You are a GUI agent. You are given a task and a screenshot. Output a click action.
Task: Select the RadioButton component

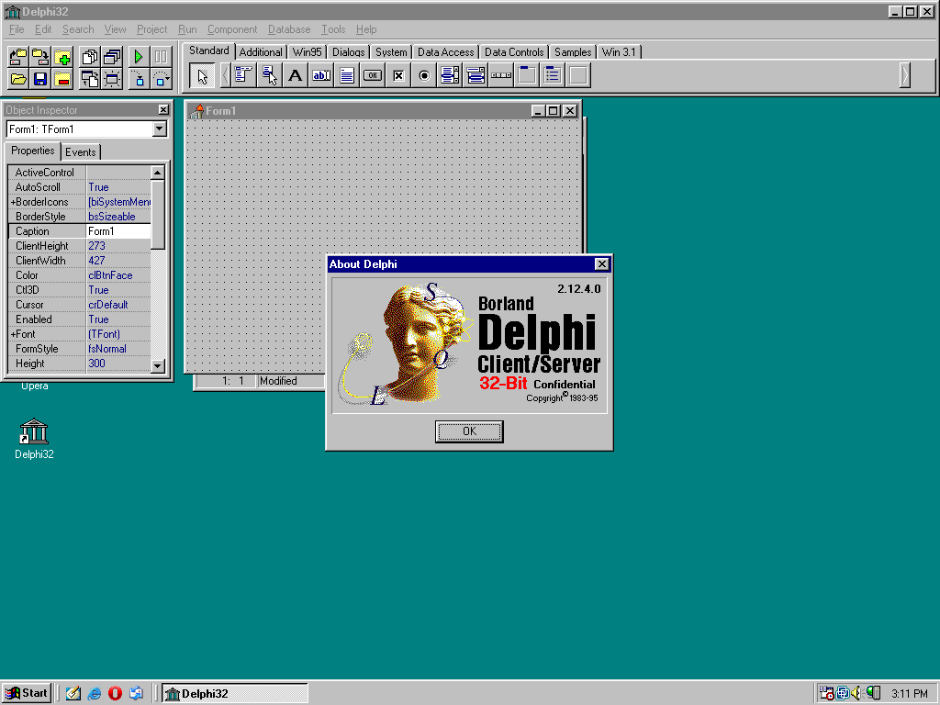click(x=424, y=75)
